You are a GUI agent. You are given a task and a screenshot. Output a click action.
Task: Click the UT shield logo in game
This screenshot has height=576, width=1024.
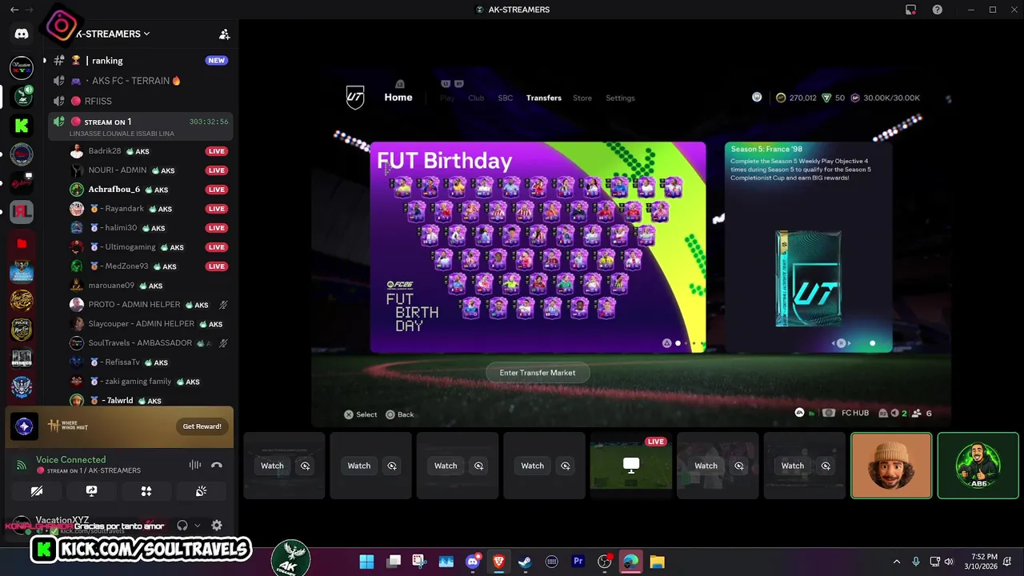pos(355,98)
